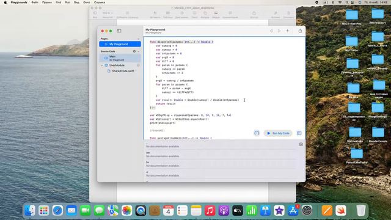Click the plus icon in Playgrounds toolbar
This screenshot has width=391, height=220.
(288, 31)
